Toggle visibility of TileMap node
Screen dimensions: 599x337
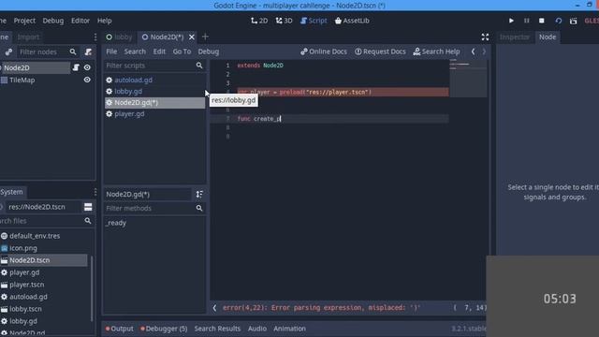pos(87,80)
